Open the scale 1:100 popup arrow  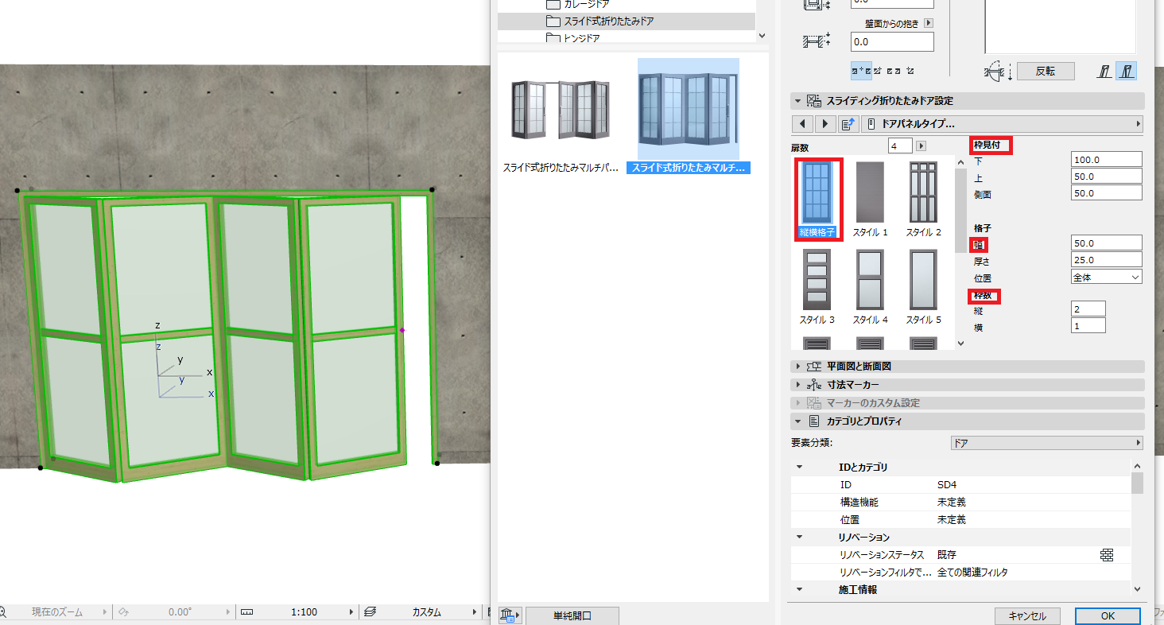coord(353,612)
